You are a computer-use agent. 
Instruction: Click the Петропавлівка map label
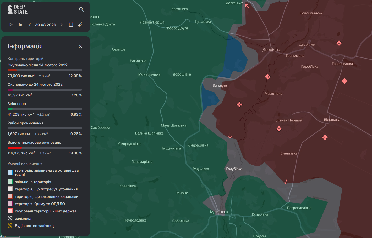[299, 208]
